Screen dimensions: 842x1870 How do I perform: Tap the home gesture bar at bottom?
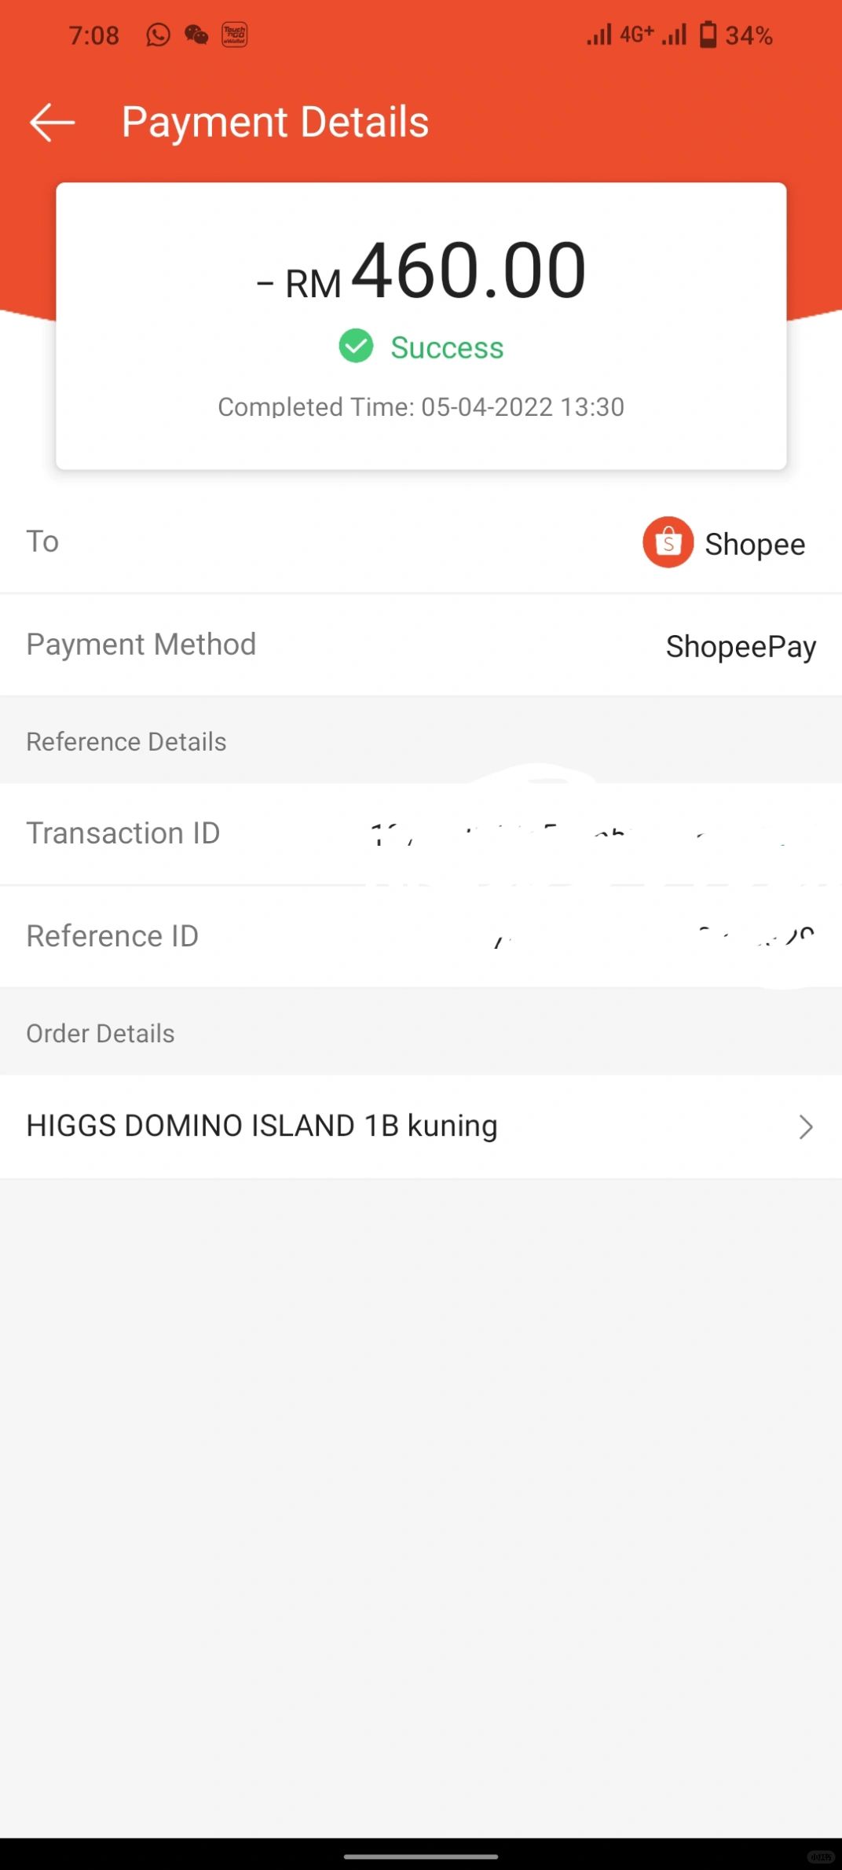tap(421, 1857)
